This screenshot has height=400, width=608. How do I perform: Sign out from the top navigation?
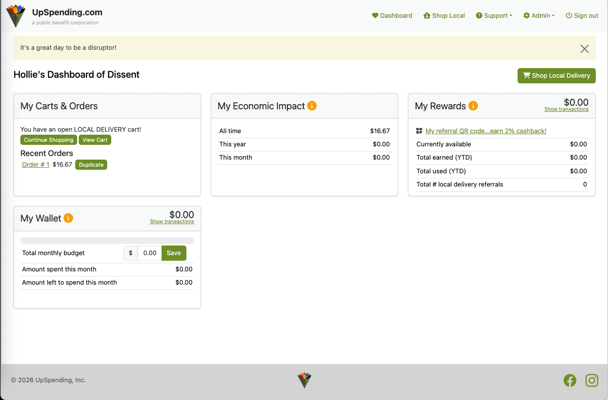coord(582,16)
